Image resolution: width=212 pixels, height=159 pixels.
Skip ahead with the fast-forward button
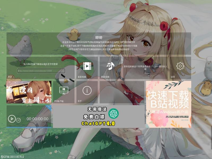[18, 120]
